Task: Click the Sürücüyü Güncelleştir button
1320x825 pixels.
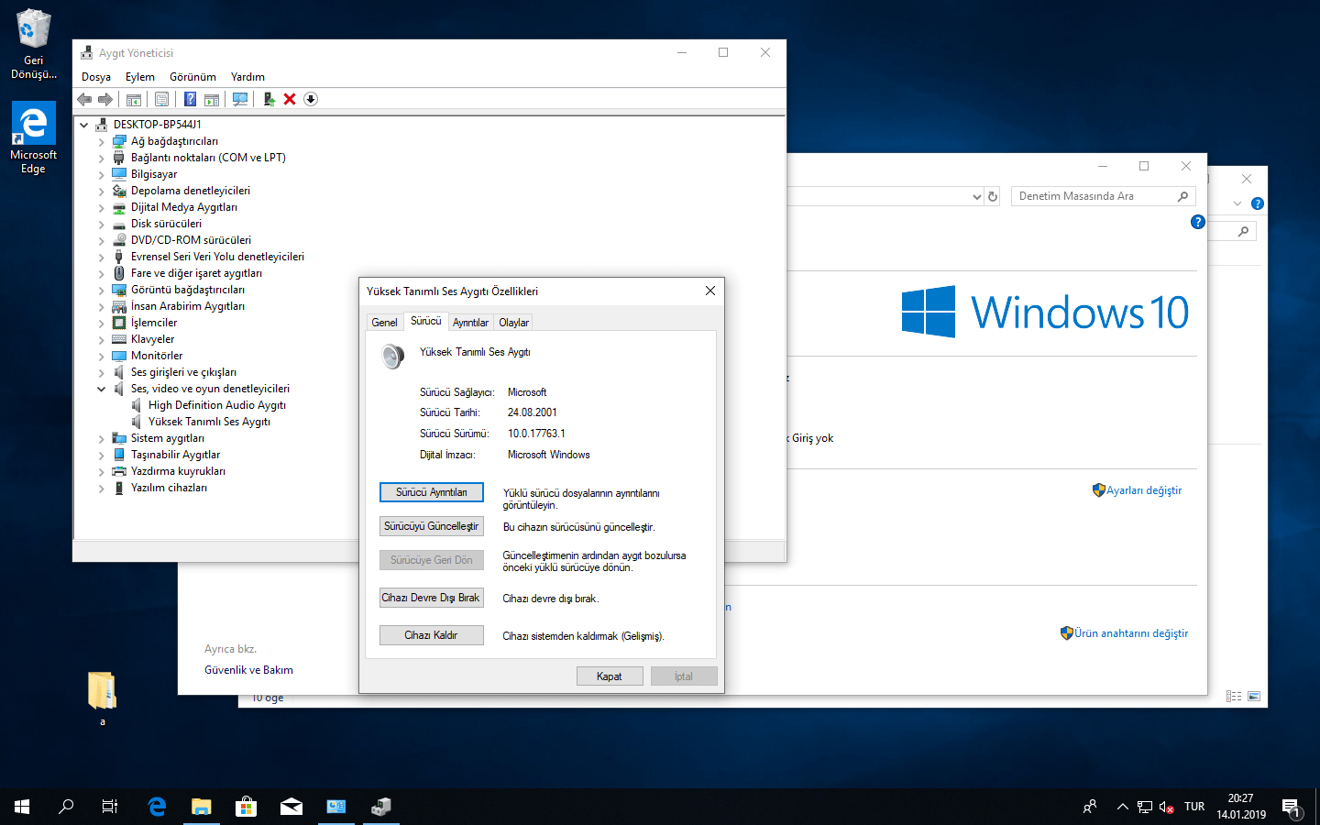Action: [431, 526]
